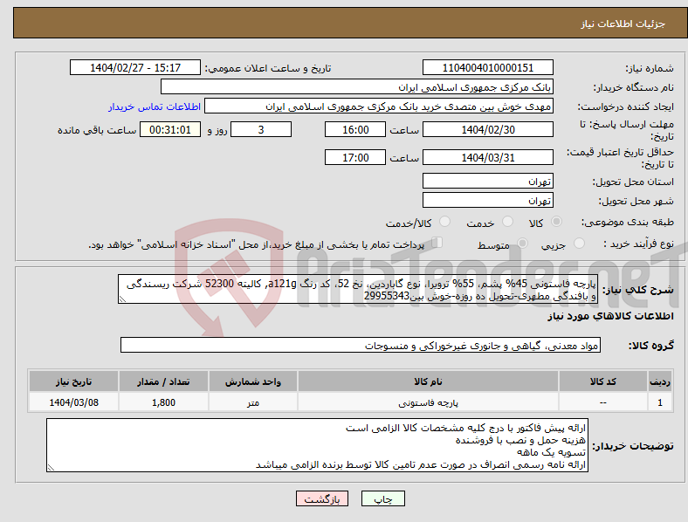The image size is (688, 522).
Task: Click the delivery city field تهران
Action: 487,200
